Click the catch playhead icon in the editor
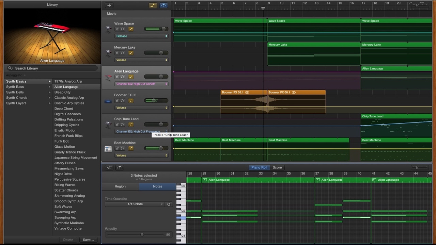This screenshot has width=436, height=245. coord(120,167)
